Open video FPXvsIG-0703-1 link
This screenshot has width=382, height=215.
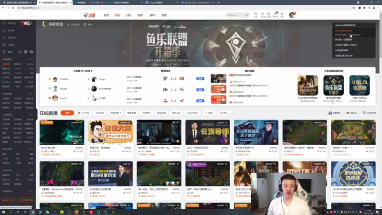(x=248, y=96)
